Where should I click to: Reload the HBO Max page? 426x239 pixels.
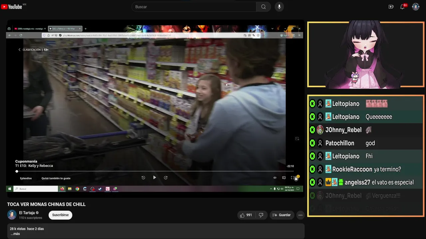[x=21, y=35]
